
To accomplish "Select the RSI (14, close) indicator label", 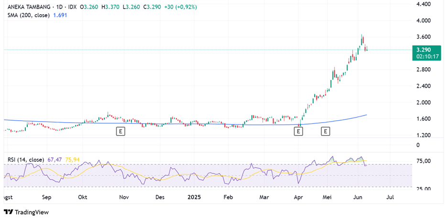I will (26, 160).
